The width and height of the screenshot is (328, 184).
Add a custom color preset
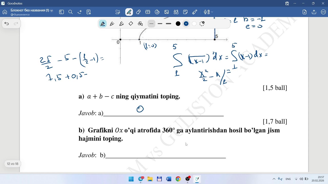[x=202, y=24]
